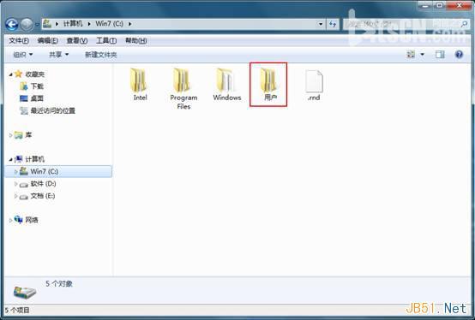
Task: Expand the Win7 (C:) tree node
Action: coord(16,172)
